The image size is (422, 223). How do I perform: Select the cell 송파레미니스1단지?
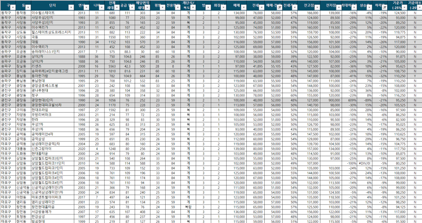point(52,52)
